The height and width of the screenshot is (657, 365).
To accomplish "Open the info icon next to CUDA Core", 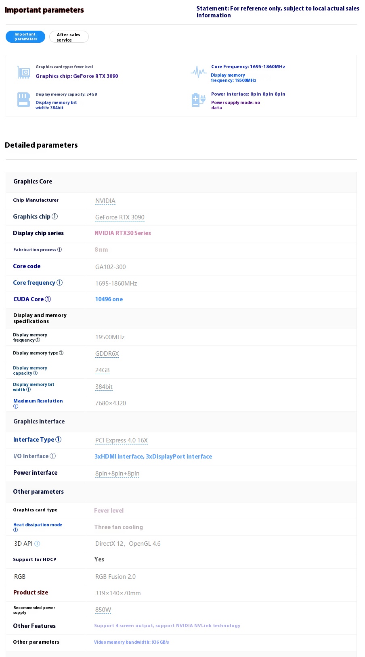I will [48, 299].
